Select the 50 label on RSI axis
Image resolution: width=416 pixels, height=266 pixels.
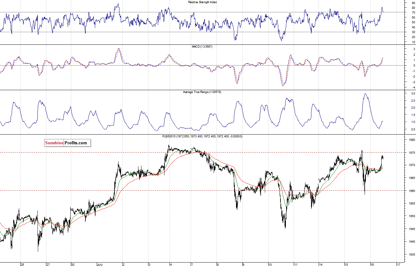(x=413, y=22)
